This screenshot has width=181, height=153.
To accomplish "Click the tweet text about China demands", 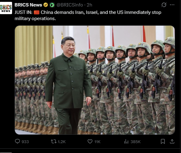I will [88, 15].
